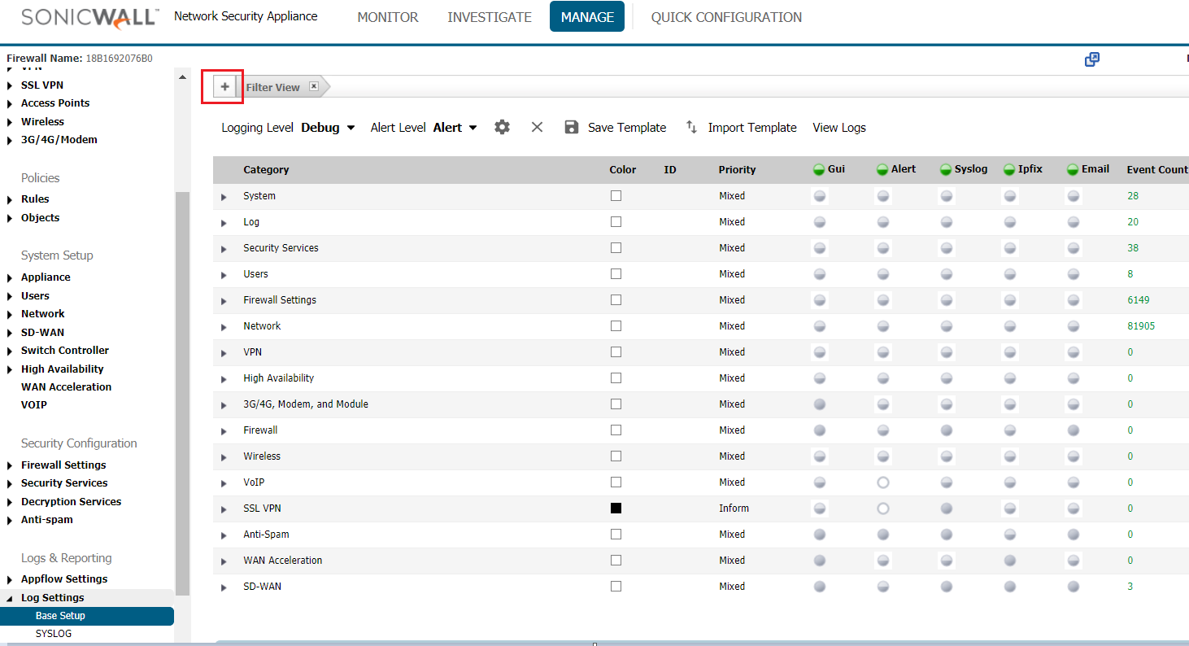Screen dimensions: 1189x646
Task: Click the pop-out window icon at top right
Action: (1092, 59)
